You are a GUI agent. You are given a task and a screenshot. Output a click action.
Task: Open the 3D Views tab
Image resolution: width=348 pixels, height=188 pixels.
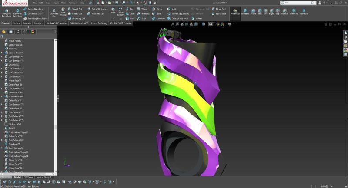[28, 177]
